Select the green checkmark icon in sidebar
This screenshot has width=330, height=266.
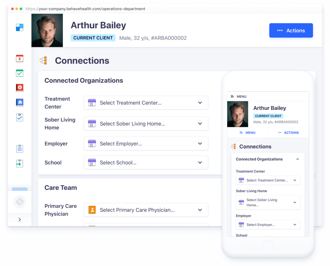tap(20, 73)
